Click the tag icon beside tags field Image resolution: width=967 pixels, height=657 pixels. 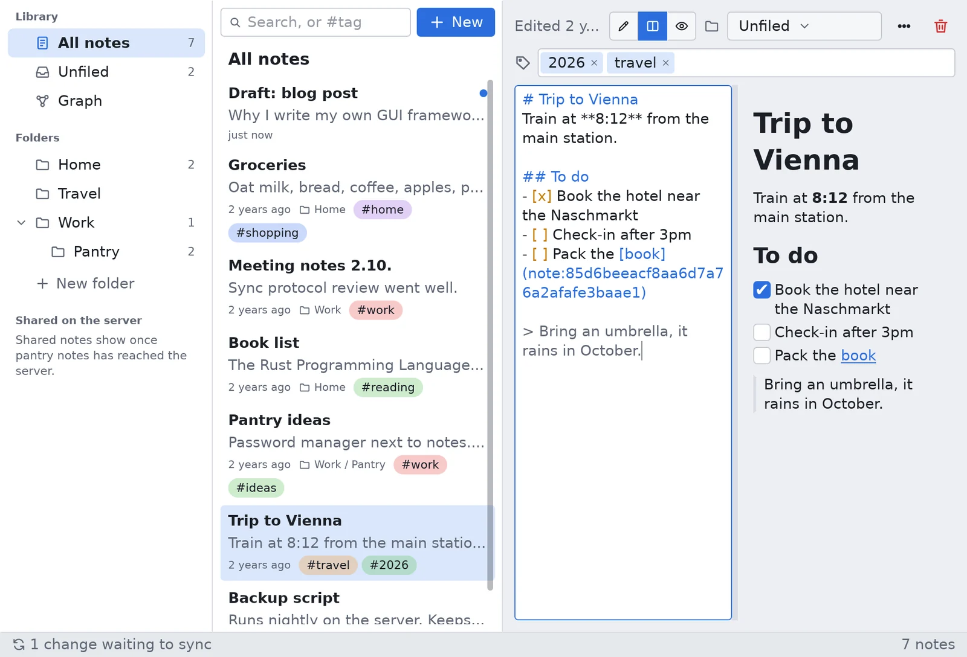[523, 63]
